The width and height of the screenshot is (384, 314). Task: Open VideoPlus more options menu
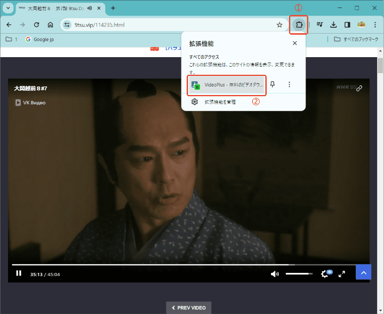pyautogui.click(x=289, y=84)
